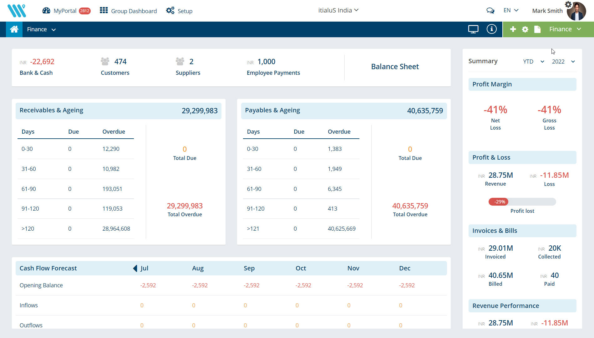594x338 pixels.
Task: Open the Balance Sheet link
Action: tap(395, 67)
